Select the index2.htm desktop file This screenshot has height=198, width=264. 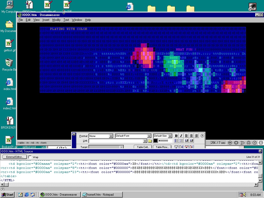tap(10, 104)
